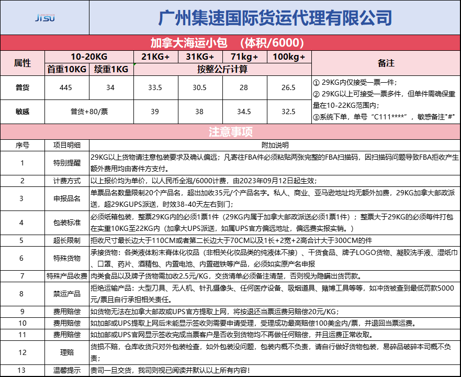This screenshot has height=377, width=461.
Task: Click the FBA扫描码 reminder description text
Action: point(275,163)
